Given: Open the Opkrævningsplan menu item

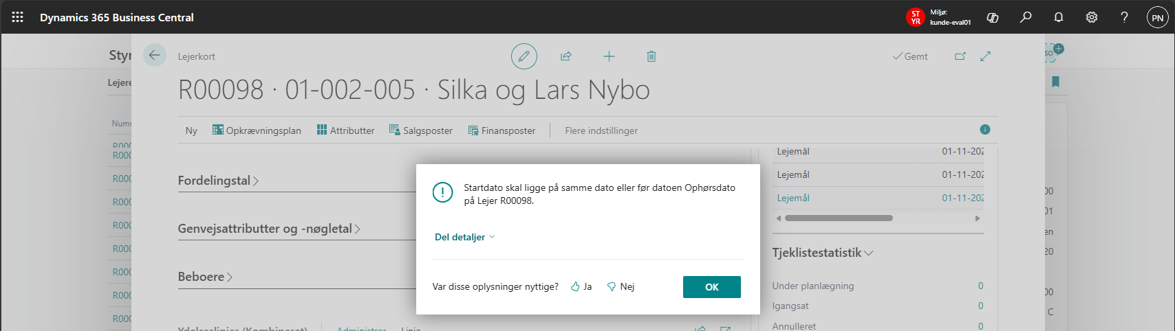Looking at the screenshot, I should point(257,130).
